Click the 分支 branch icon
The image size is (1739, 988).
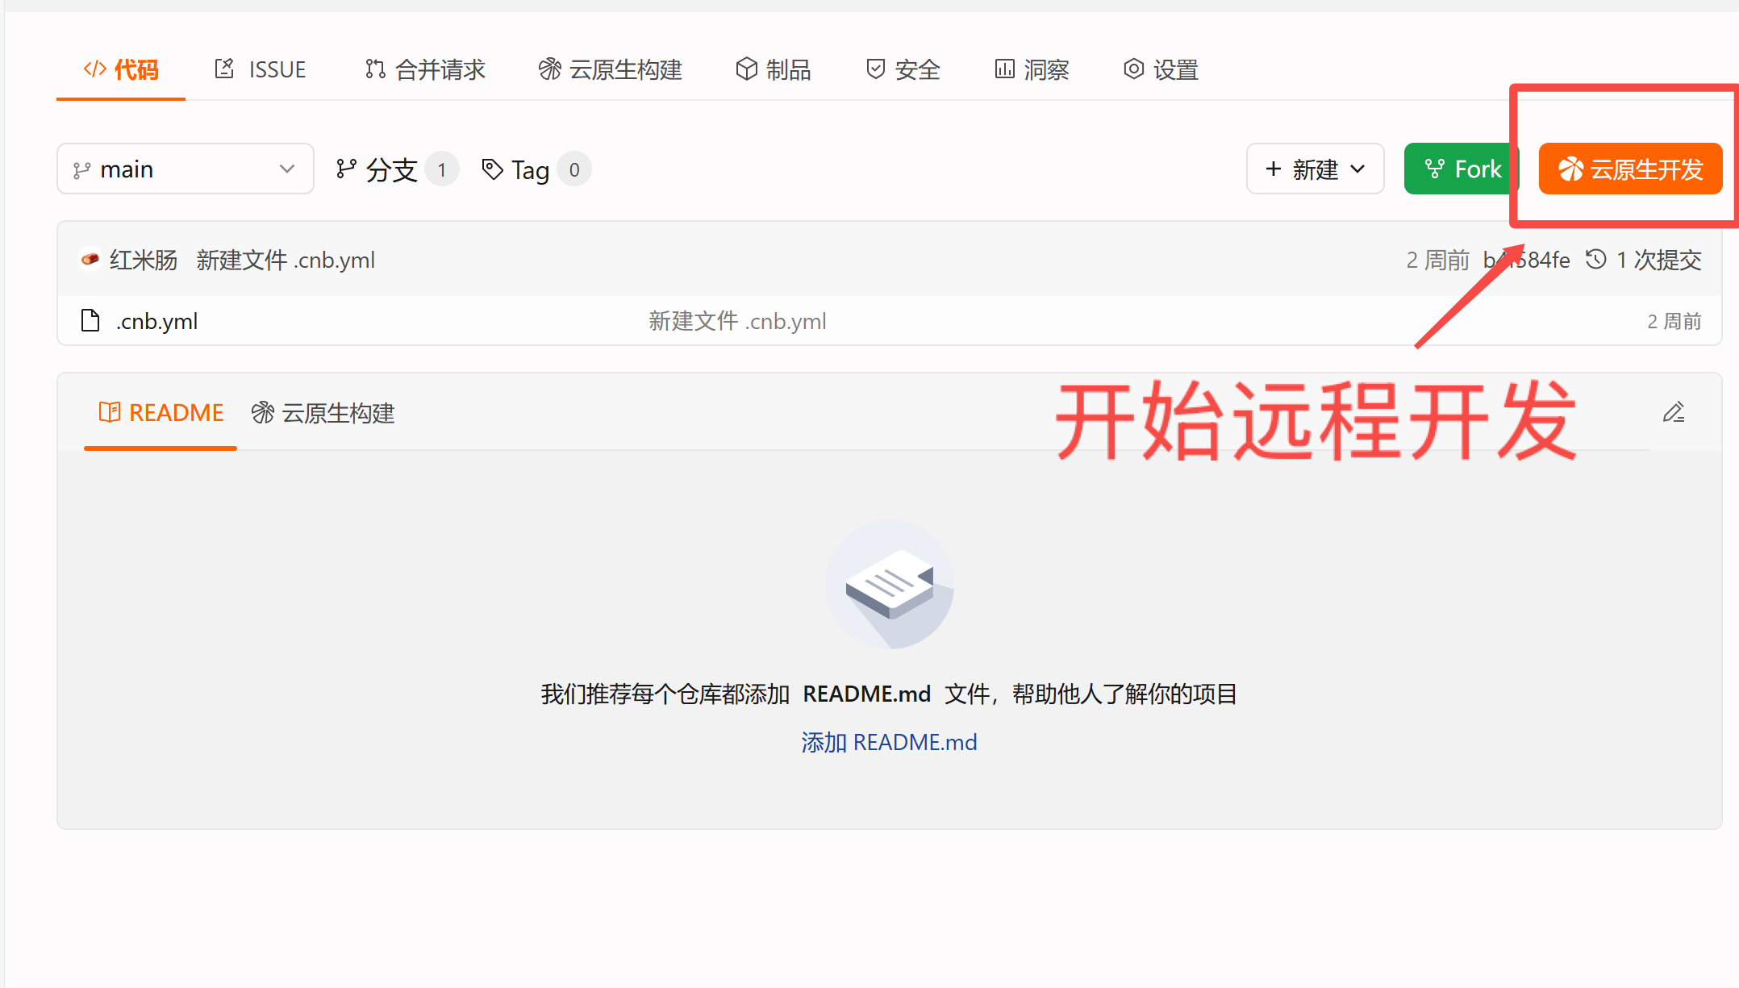pyautogui.click(x=347, y=169)
